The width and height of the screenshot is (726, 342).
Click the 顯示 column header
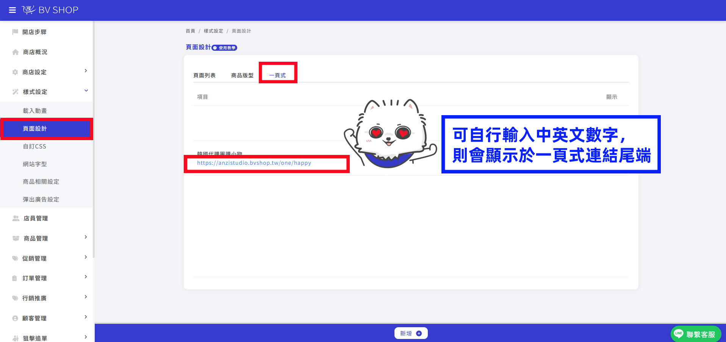point(612,97)
